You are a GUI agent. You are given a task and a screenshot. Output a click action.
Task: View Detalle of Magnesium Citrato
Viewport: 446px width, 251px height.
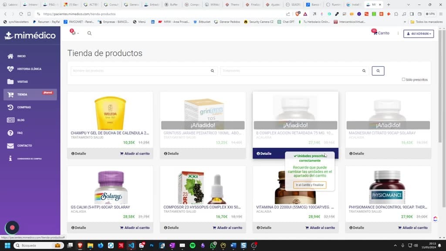(357, 153)
